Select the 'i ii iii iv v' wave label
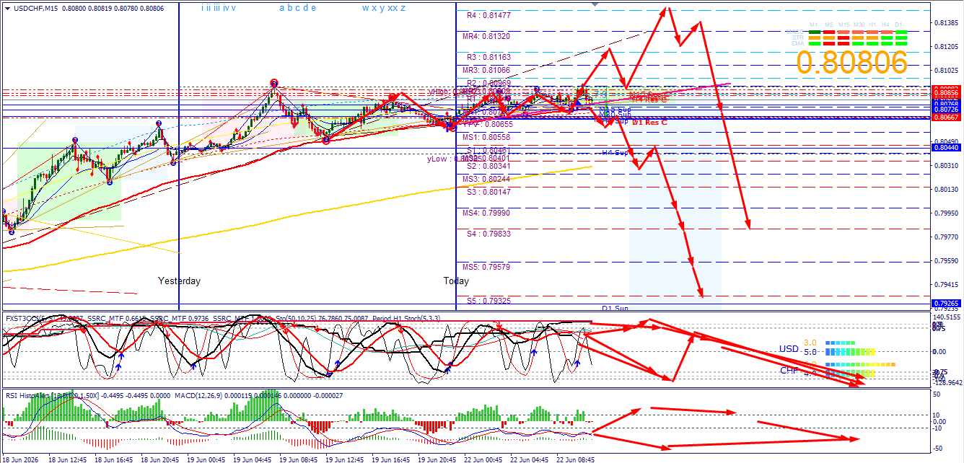Image resolution: width=964 pixels, height=463 pixels. (219, 8)
